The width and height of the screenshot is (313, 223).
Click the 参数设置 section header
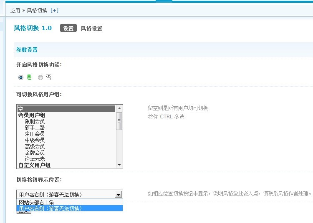click(27, 50)
